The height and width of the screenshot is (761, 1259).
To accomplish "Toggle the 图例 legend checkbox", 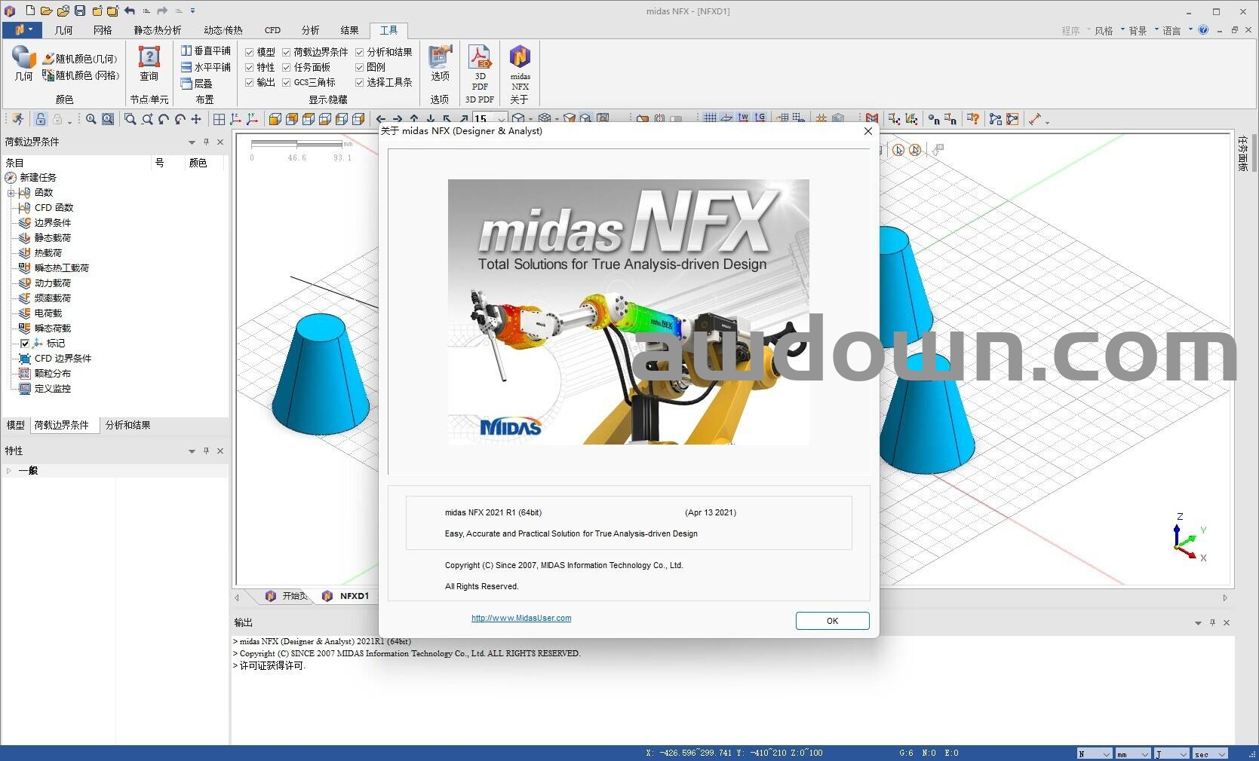I will [x=360, y=67].
